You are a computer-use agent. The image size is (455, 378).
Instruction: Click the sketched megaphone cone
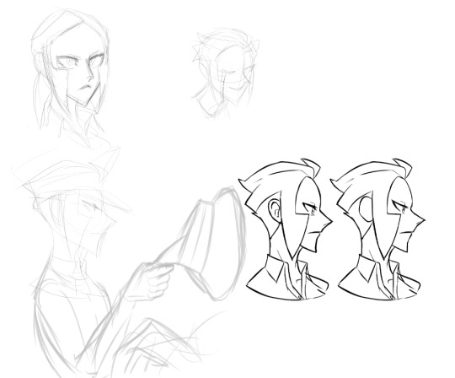pos(211,244)
